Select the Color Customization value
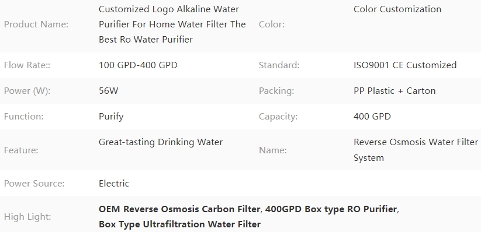Screen dimensions: 481x232 (397, 9)
